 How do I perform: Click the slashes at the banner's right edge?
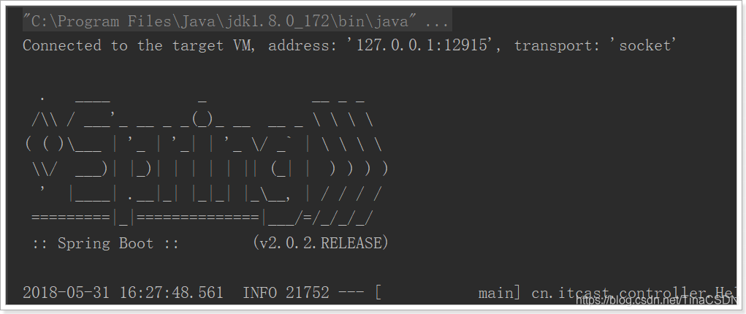coord(350,158)
